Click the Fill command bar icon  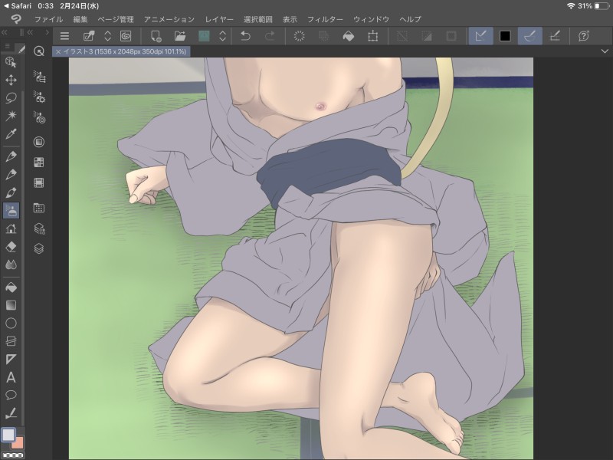[x=349, y=36]
